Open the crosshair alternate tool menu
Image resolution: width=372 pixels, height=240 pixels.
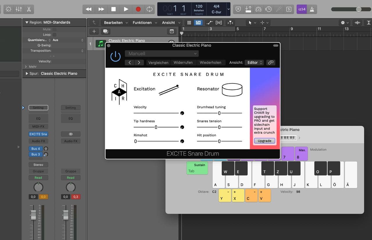pyautogui.click(x=264, y=22)
